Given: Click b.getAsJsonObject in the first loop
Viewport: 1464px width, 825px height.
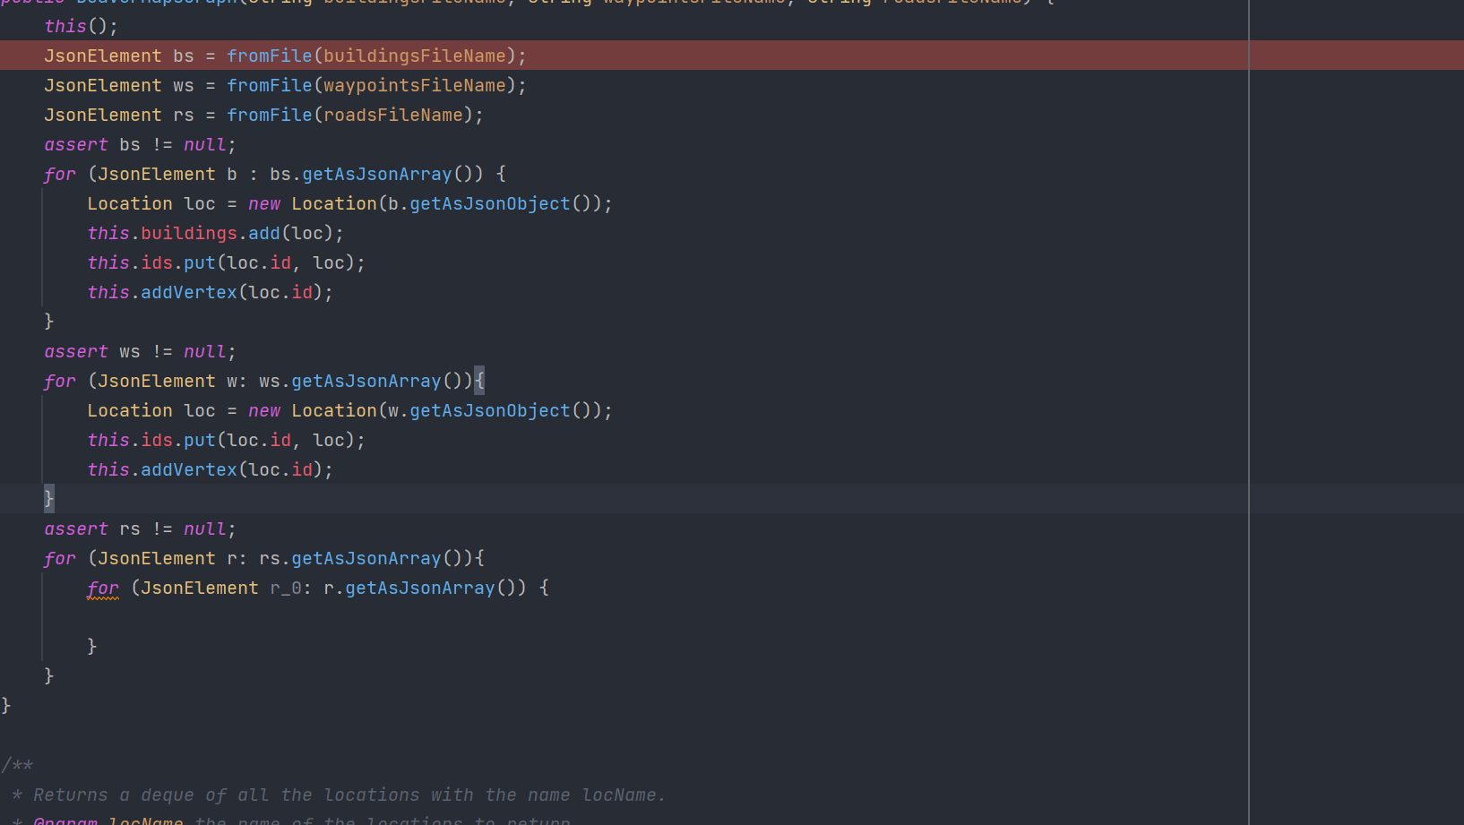Looking at the screenshot, I should [488, 203].
